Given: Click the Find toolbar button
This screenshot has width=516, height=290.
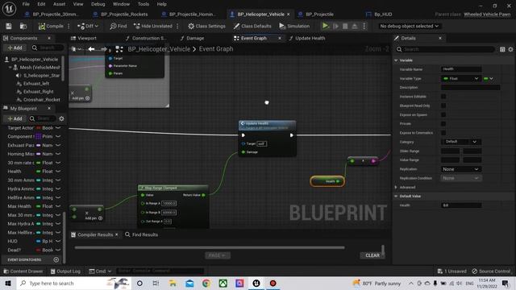Looking at the screenshot, I should pos(119,26).
